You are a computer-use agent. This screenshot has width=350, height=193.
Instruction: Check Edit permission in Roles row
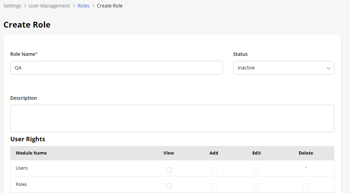[x=256, y=186]
